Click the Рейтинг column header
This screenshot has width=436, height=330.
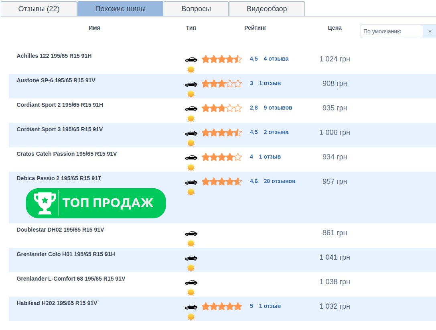pos(255,28)
